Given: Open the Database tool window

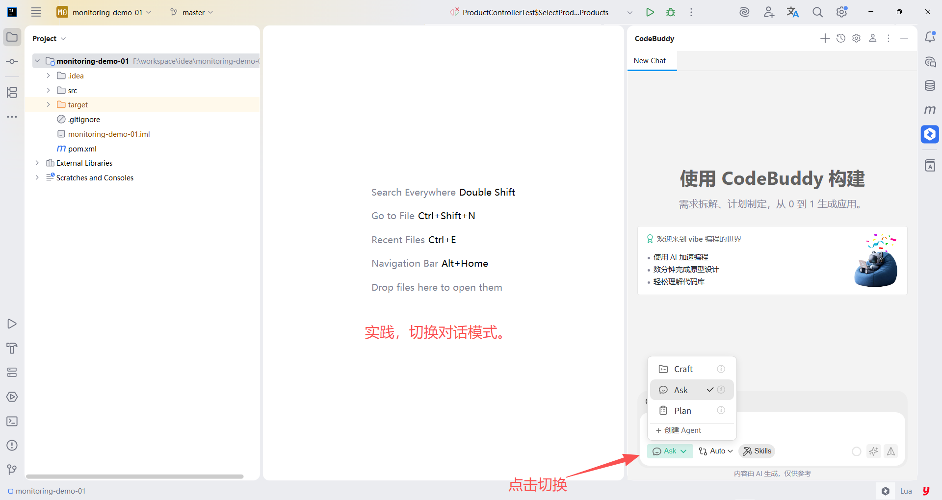Looking at the screenshot, I should [x=930, y=86].
